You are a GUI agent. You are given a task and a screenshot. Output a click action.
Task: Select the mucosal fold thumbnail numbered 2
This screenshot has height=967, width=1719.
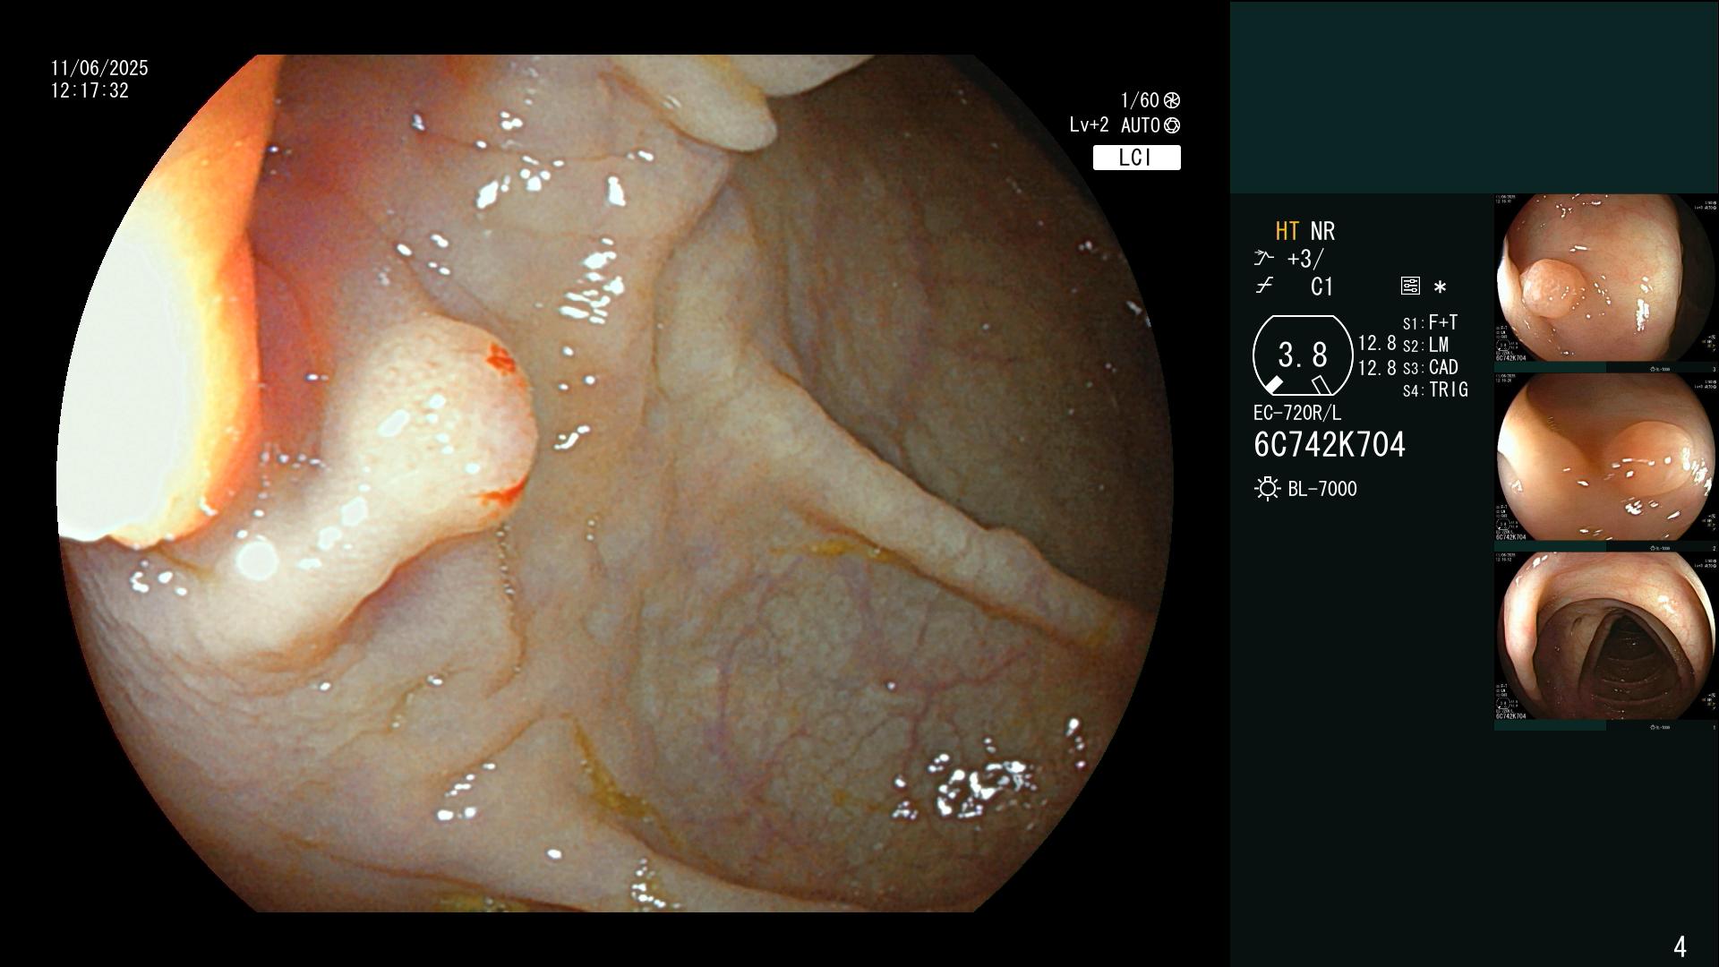coord(1606,462)
